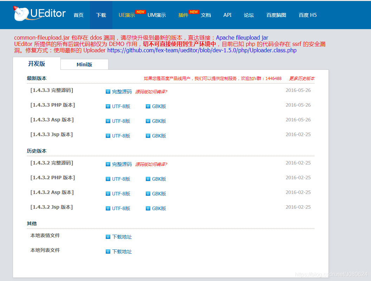Select the 最新版本 section heading
The height and width of the screenshot is (281, 371).
tap(37, 78)
